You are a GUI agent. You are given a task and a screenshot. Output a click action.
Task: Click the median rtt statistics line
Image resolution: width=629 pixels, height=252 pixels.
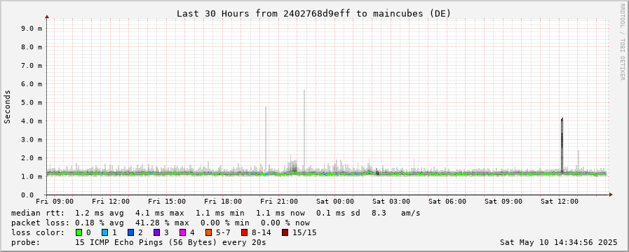[x=216, y=213]
